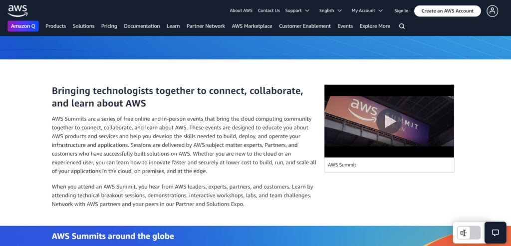This screenshot has height=246, width=511.
Task: Click Create an AWS Account button
Action: (x=448, y=11)
